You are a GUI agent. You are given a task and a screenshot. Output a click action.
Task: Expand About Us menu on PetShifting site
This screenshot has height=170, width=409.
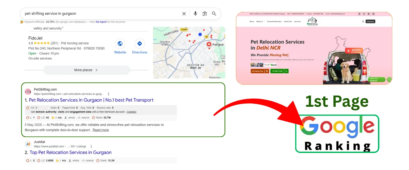(260, 21)
